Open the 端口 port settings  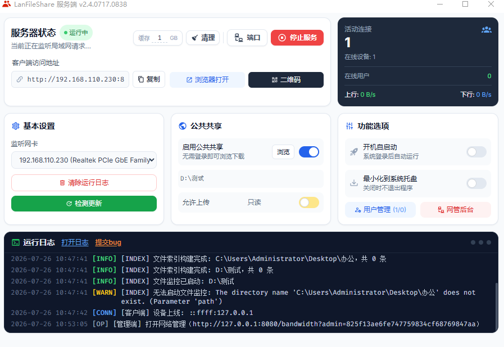pyautogui.click(x=247, y=38)
